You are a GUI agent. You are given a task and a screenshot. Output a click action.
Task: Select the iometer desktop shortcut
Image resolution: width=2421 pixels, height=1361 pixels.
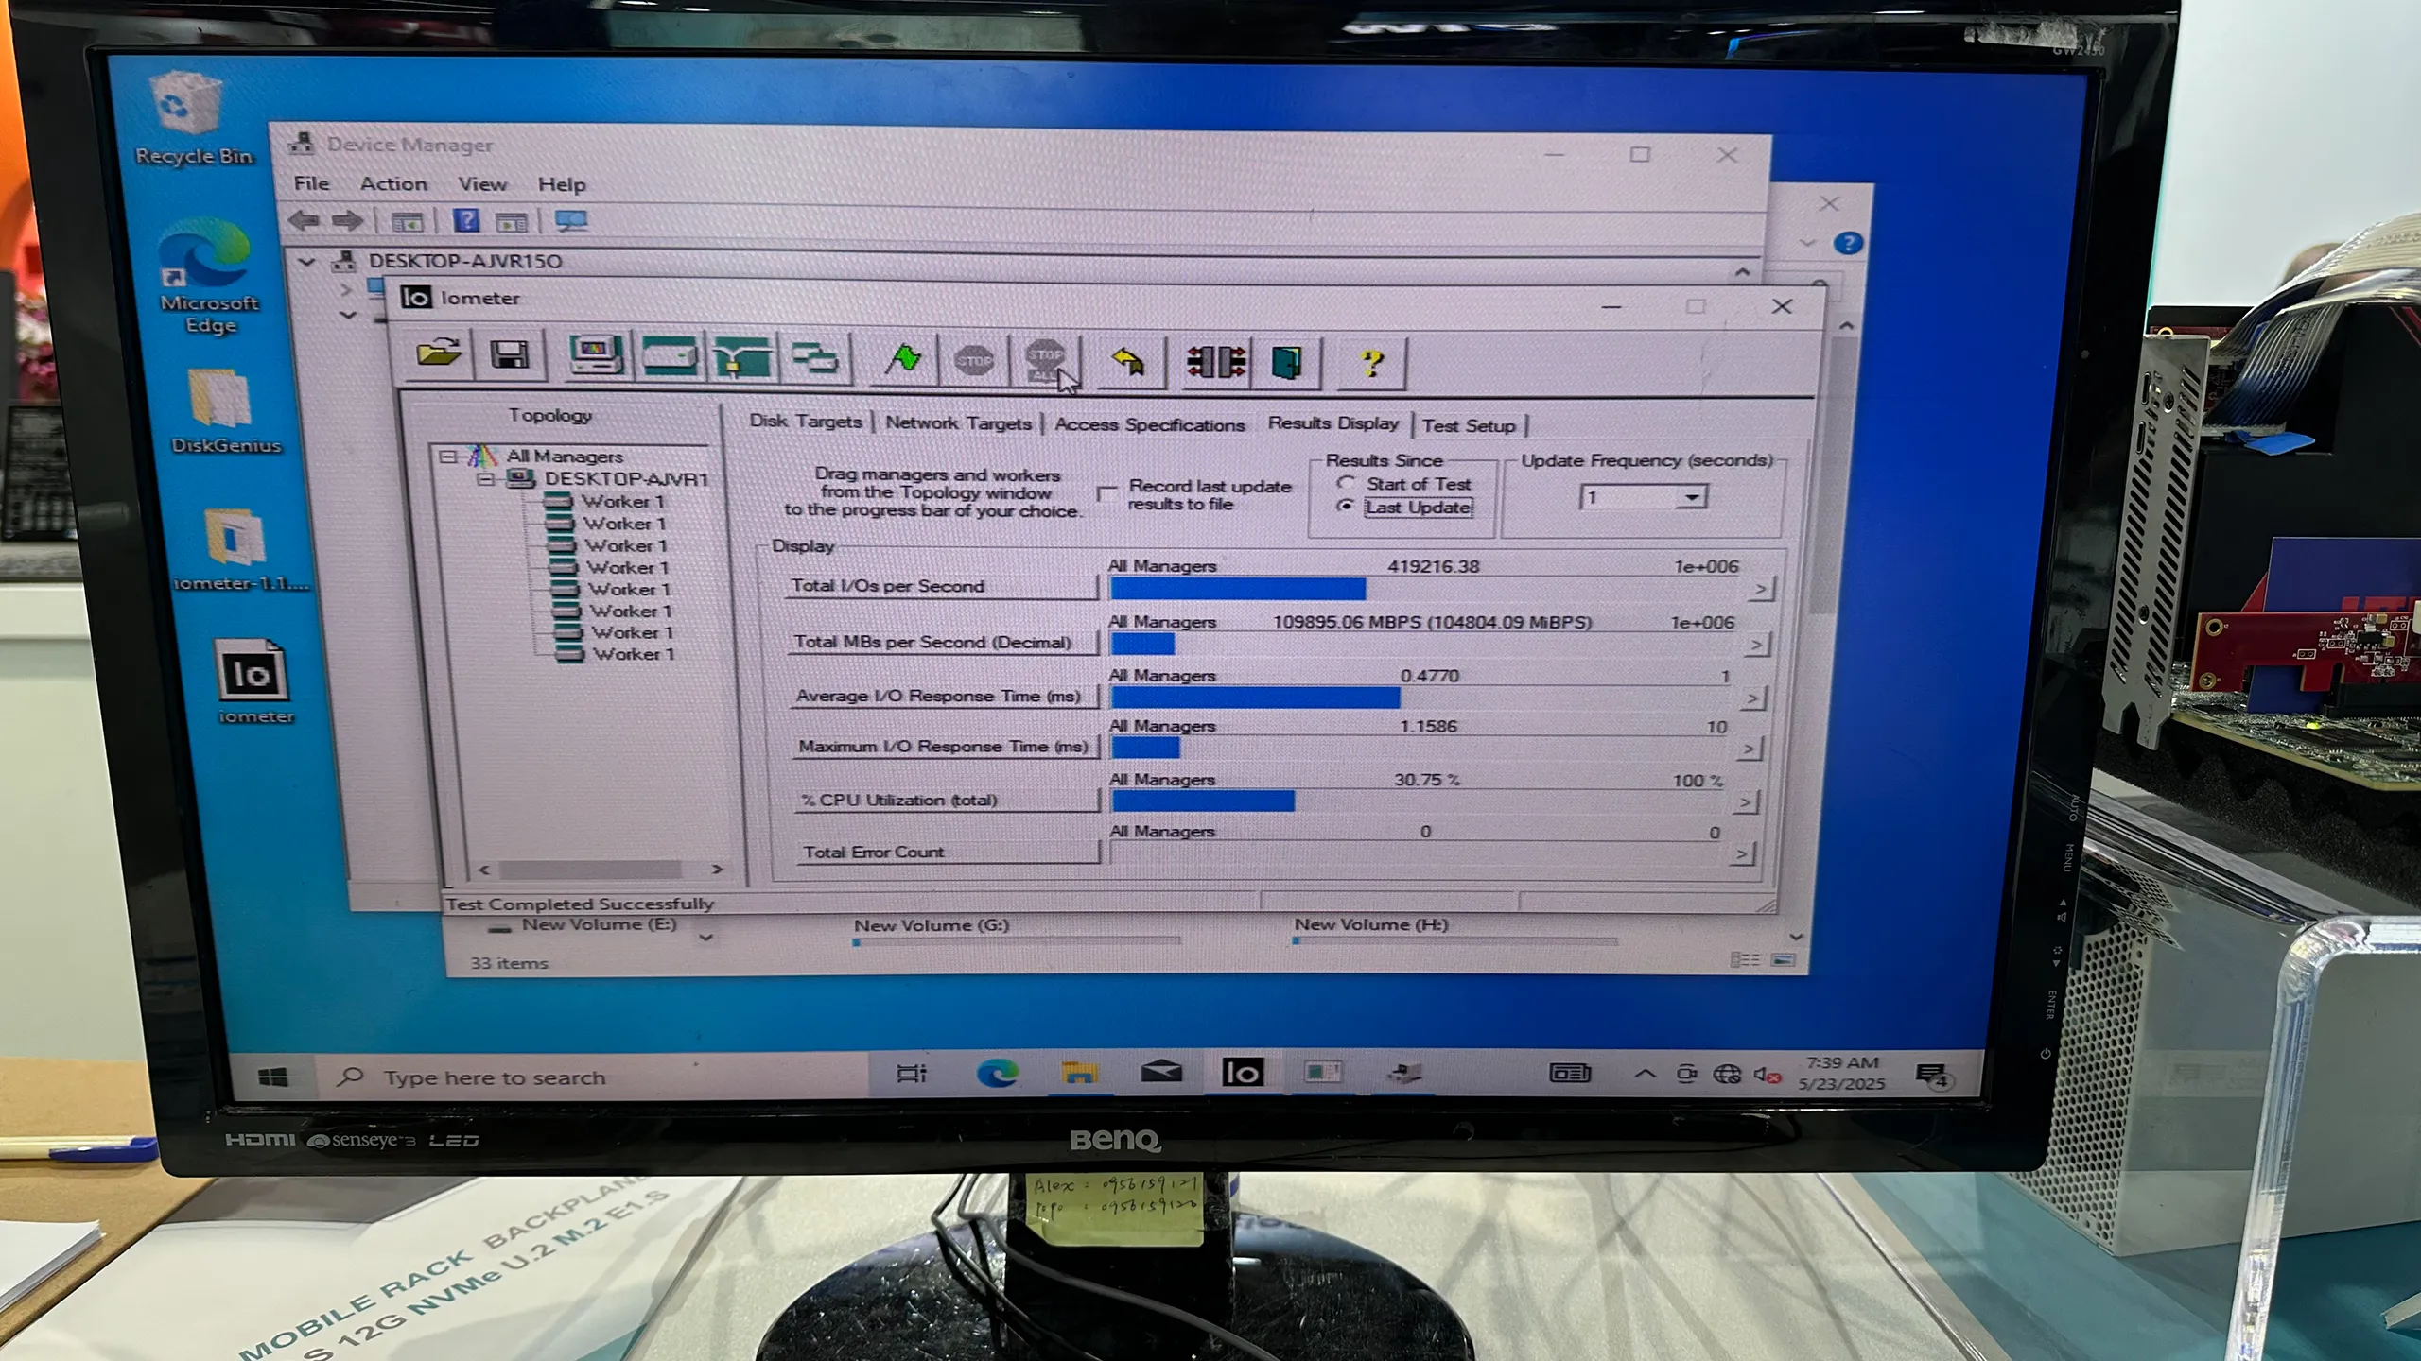tap(254, 682)
